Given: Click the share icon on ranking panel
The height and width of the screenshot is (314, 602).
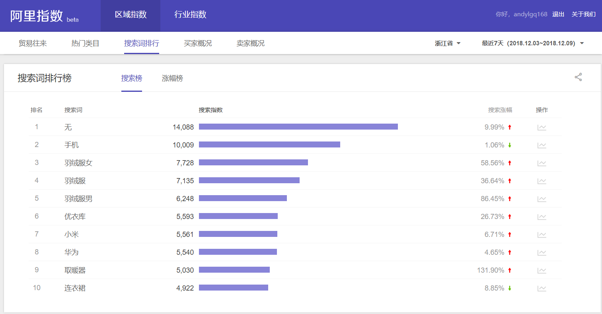Looking at the screenshot, I should 578,77.
